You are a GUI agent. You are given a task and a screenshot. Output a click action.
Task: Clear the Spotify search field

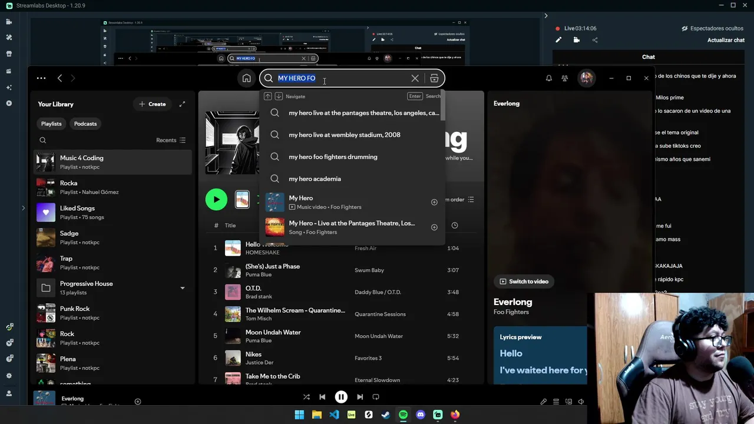[x=415, y=78]
